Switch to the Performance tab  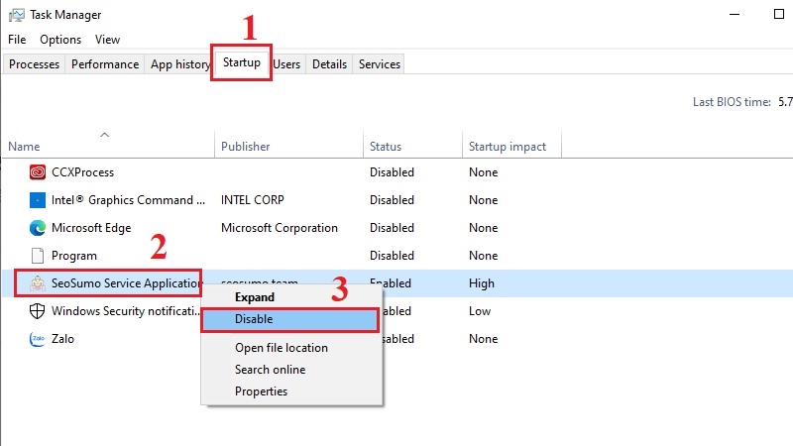point(105,64)
